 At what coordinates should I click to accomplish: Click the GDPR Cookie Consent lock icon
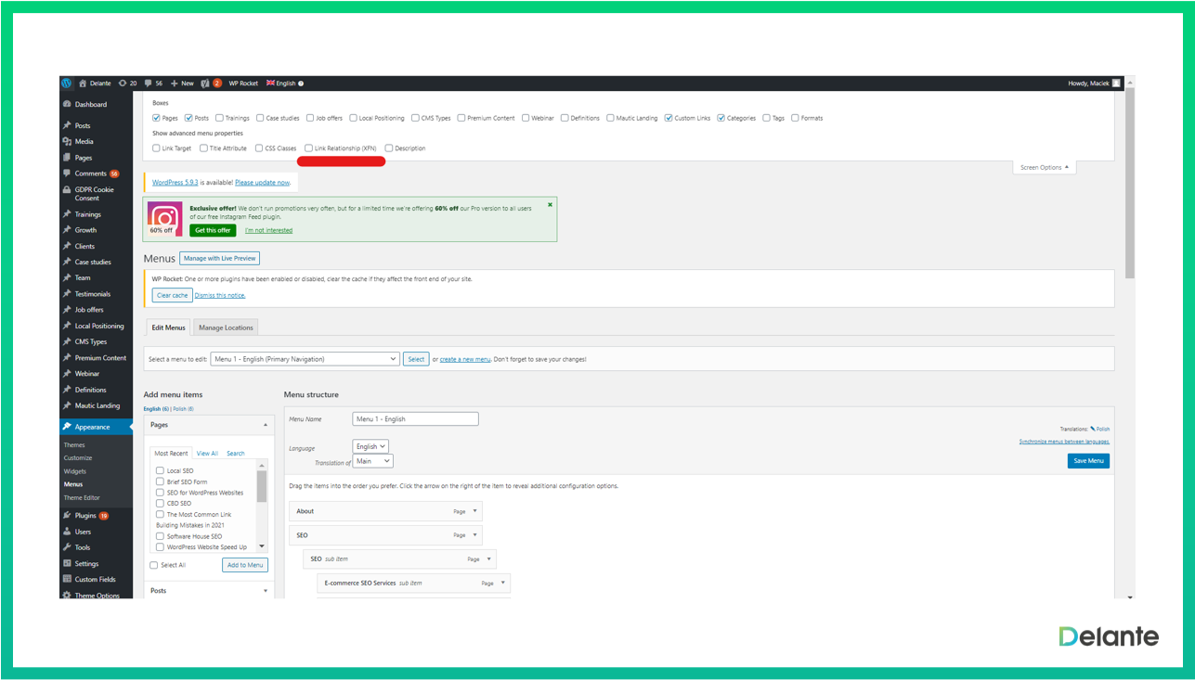click(x=67, y=189)
